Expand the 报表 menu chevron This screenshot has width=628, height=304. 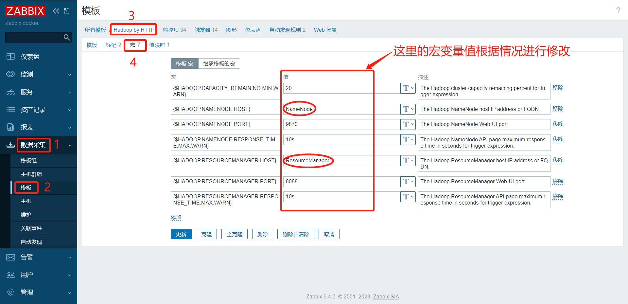tap(70, 127)
